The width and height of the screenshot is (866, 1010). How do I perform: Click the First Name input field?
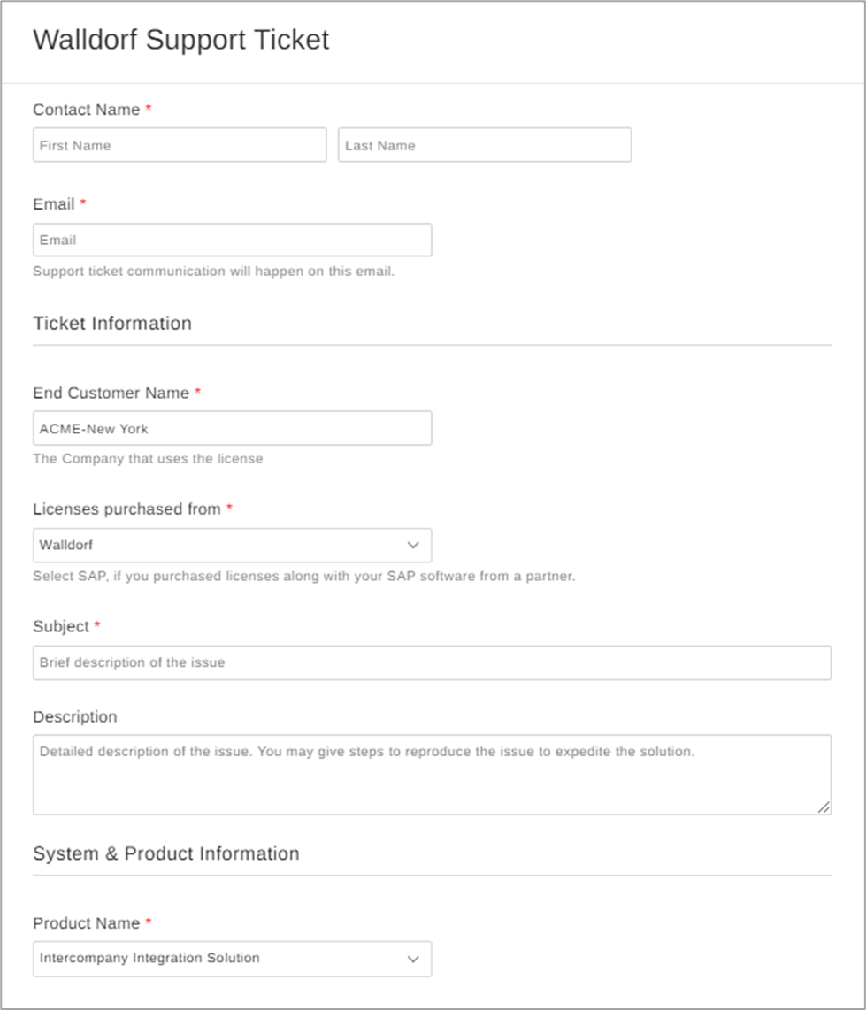coord(180,145)
